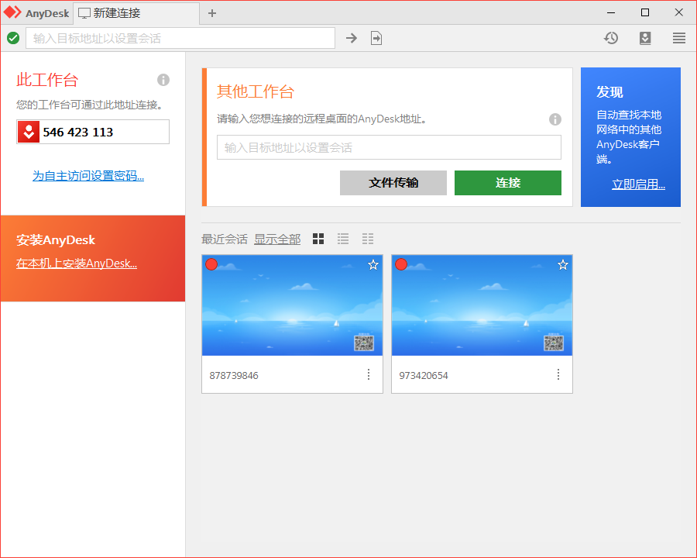Click 立即启用 link in 发现 panel

pyautogui.click(x=638, y=184)
